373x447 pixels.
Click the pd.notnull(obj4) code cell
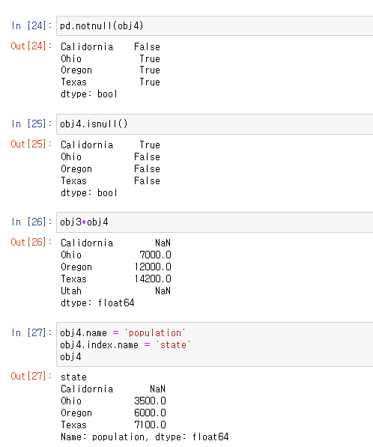pyautogui.click(x=215, y=26)
